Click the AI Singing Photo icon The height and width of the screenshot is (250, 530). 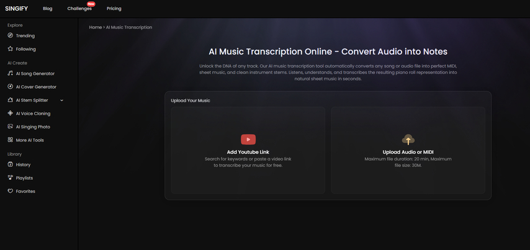point(10,127)
